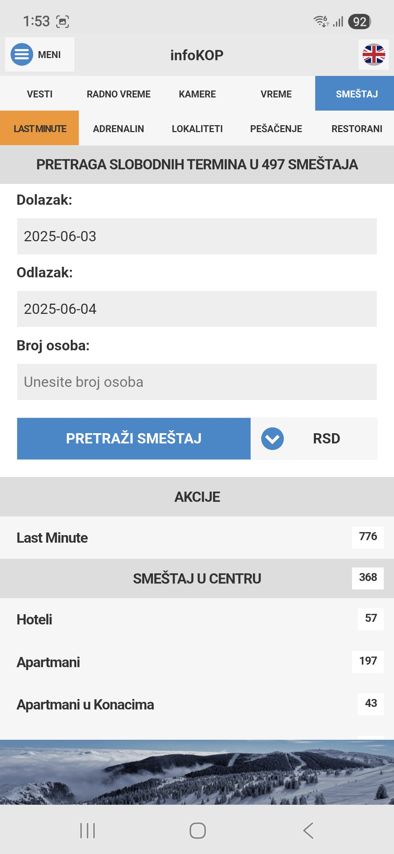This screenshot has width=394, height=854.
Task: Open Android recent apps button
Action: coord(88,831)
